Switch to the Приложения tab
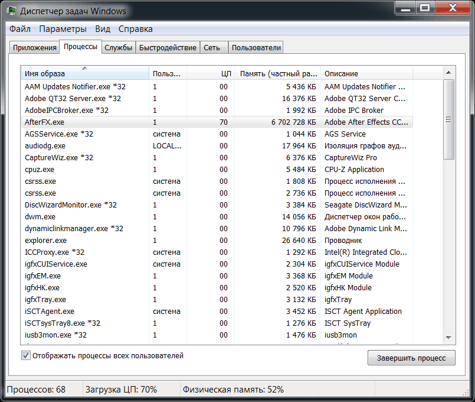 pos(35,48)
